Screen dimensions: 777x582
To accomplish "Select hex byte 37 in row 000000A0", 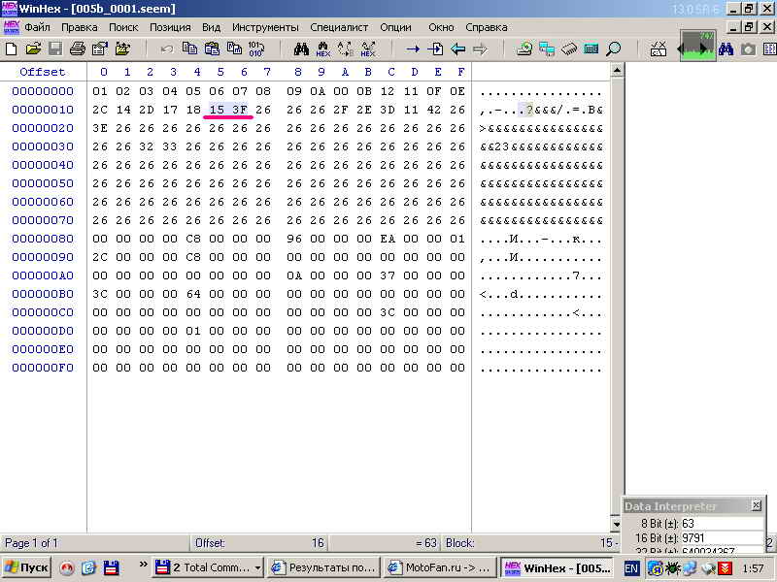I will [x=388, y=275].
